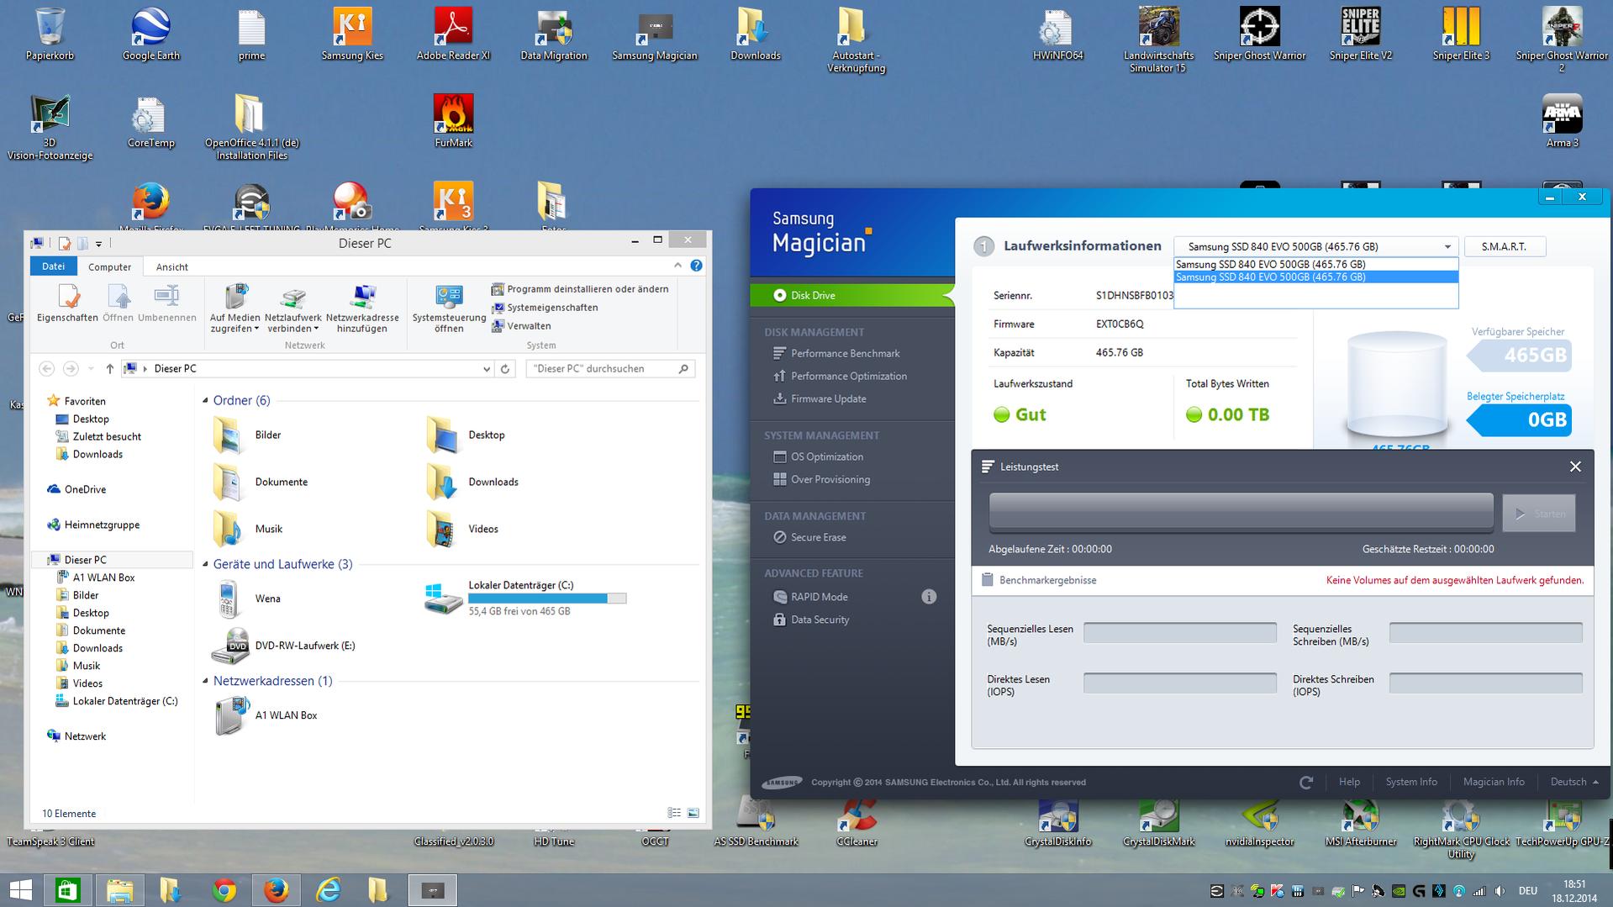Open Help in Magician footer
Image resolution: width=1613 pixels, height=907 pixels.
coord(1349,782)
